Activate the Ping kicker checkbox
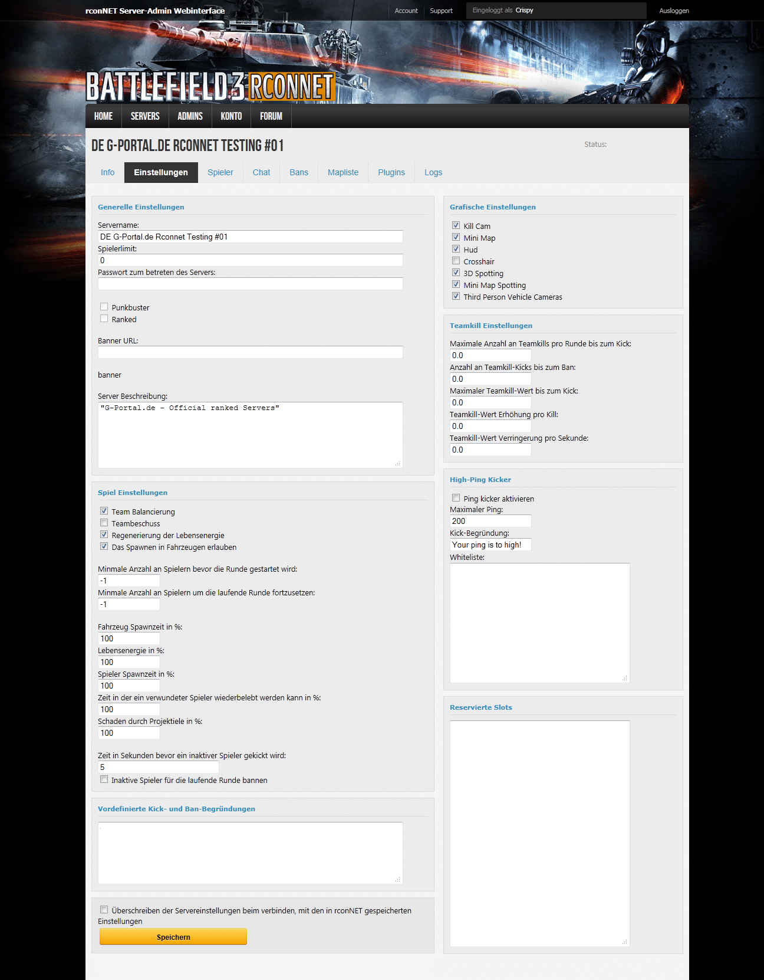This screenshot has width=764, height=980. click(456, 498)
